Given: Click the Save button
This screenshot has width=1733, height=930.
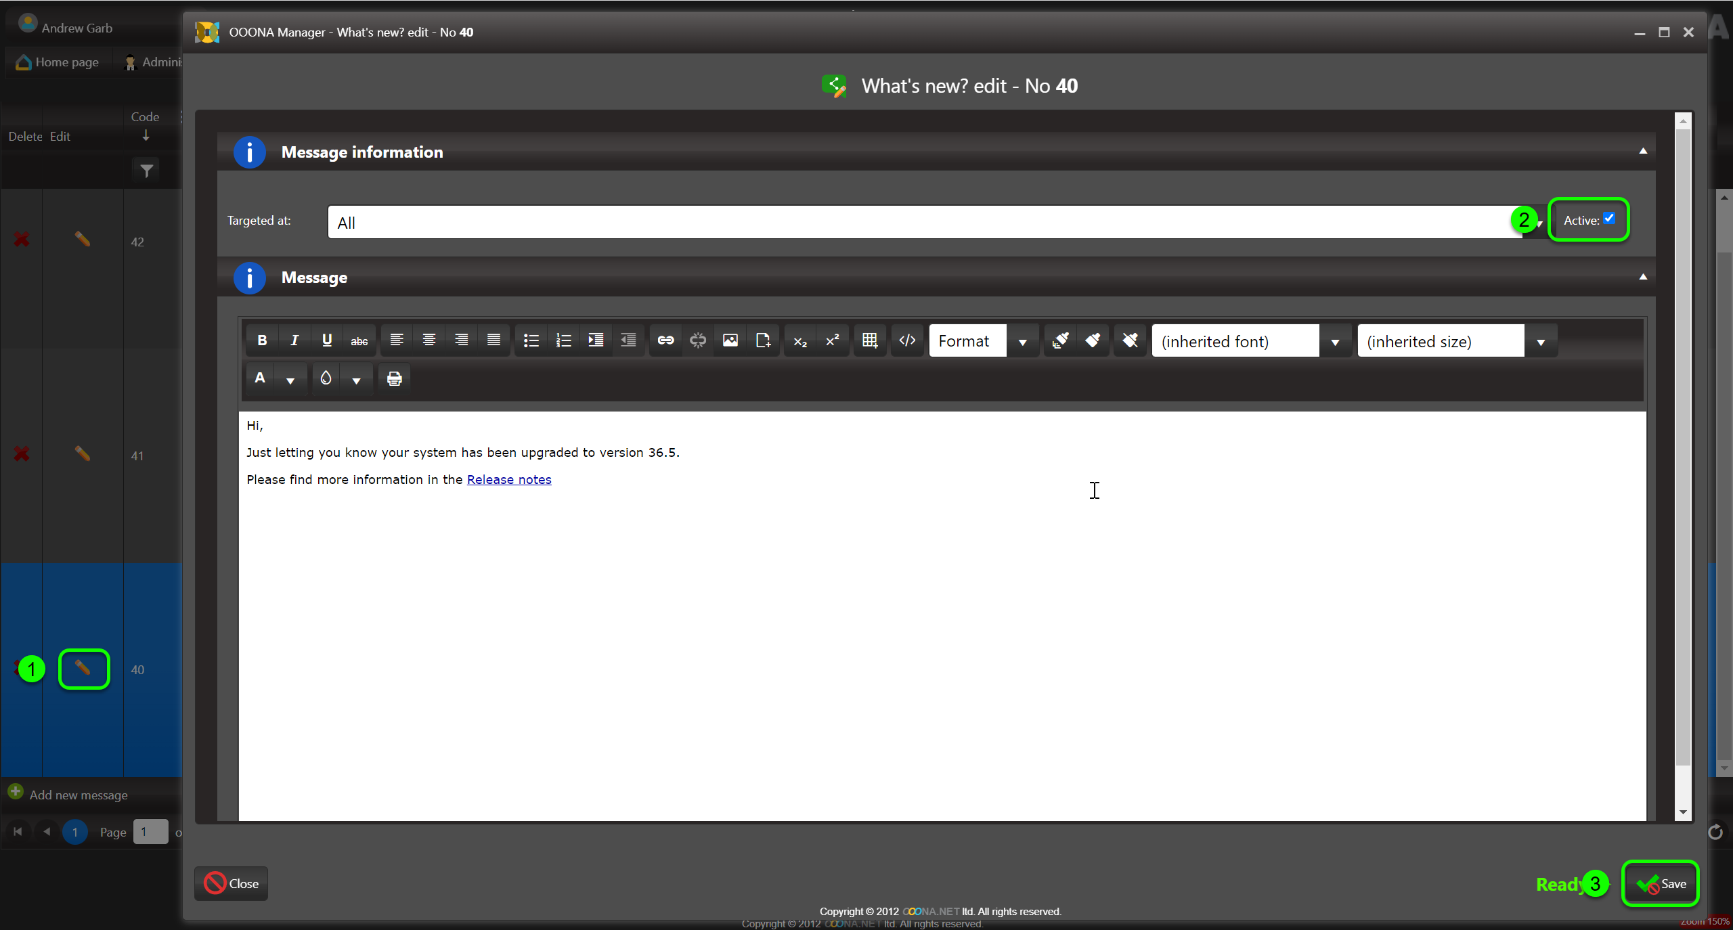Looking at the screenshot, I should 1661,883.
